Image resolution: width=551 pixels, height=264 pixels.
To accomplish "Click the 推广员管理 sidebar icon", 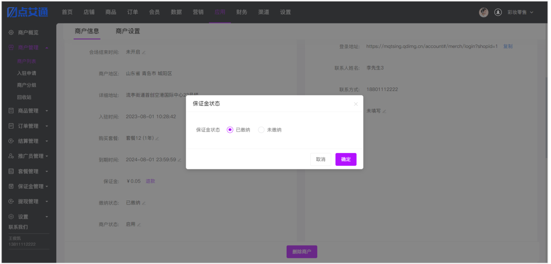I will click(x=11, y=156).
